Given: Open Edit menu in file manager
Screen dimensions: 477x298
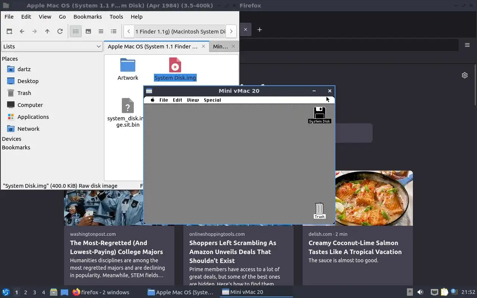Looking at the screenshot, I should pos(26,16).
